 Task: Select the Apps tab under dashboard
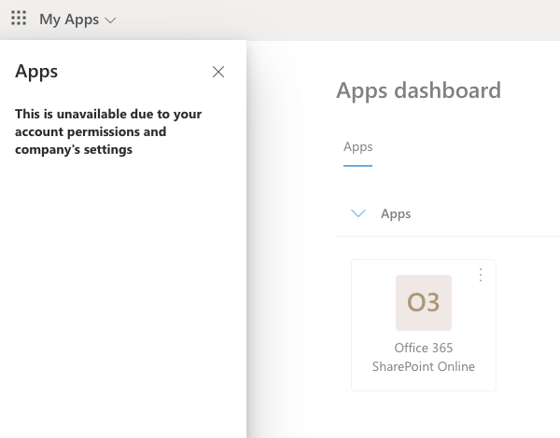pos(357,147)
